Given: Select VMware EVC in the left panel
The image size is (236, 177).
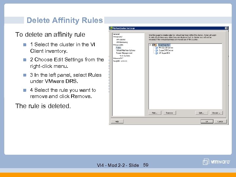Looking at the screenshot, I should click(118, 58).
